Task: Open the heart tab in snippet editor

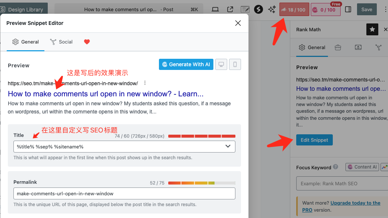Action: point(87,42)
